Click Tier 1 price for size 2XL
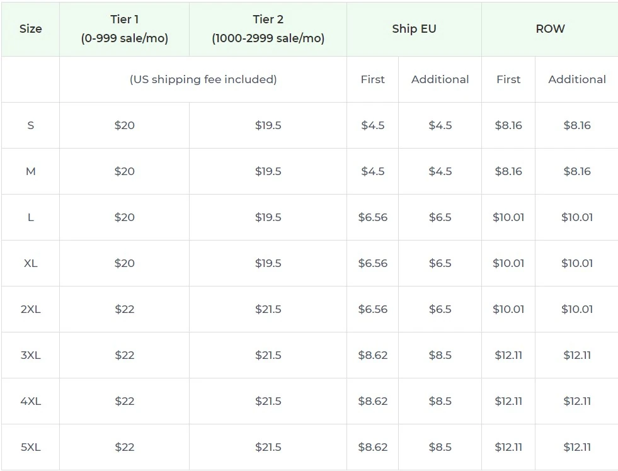 [125, 309]
